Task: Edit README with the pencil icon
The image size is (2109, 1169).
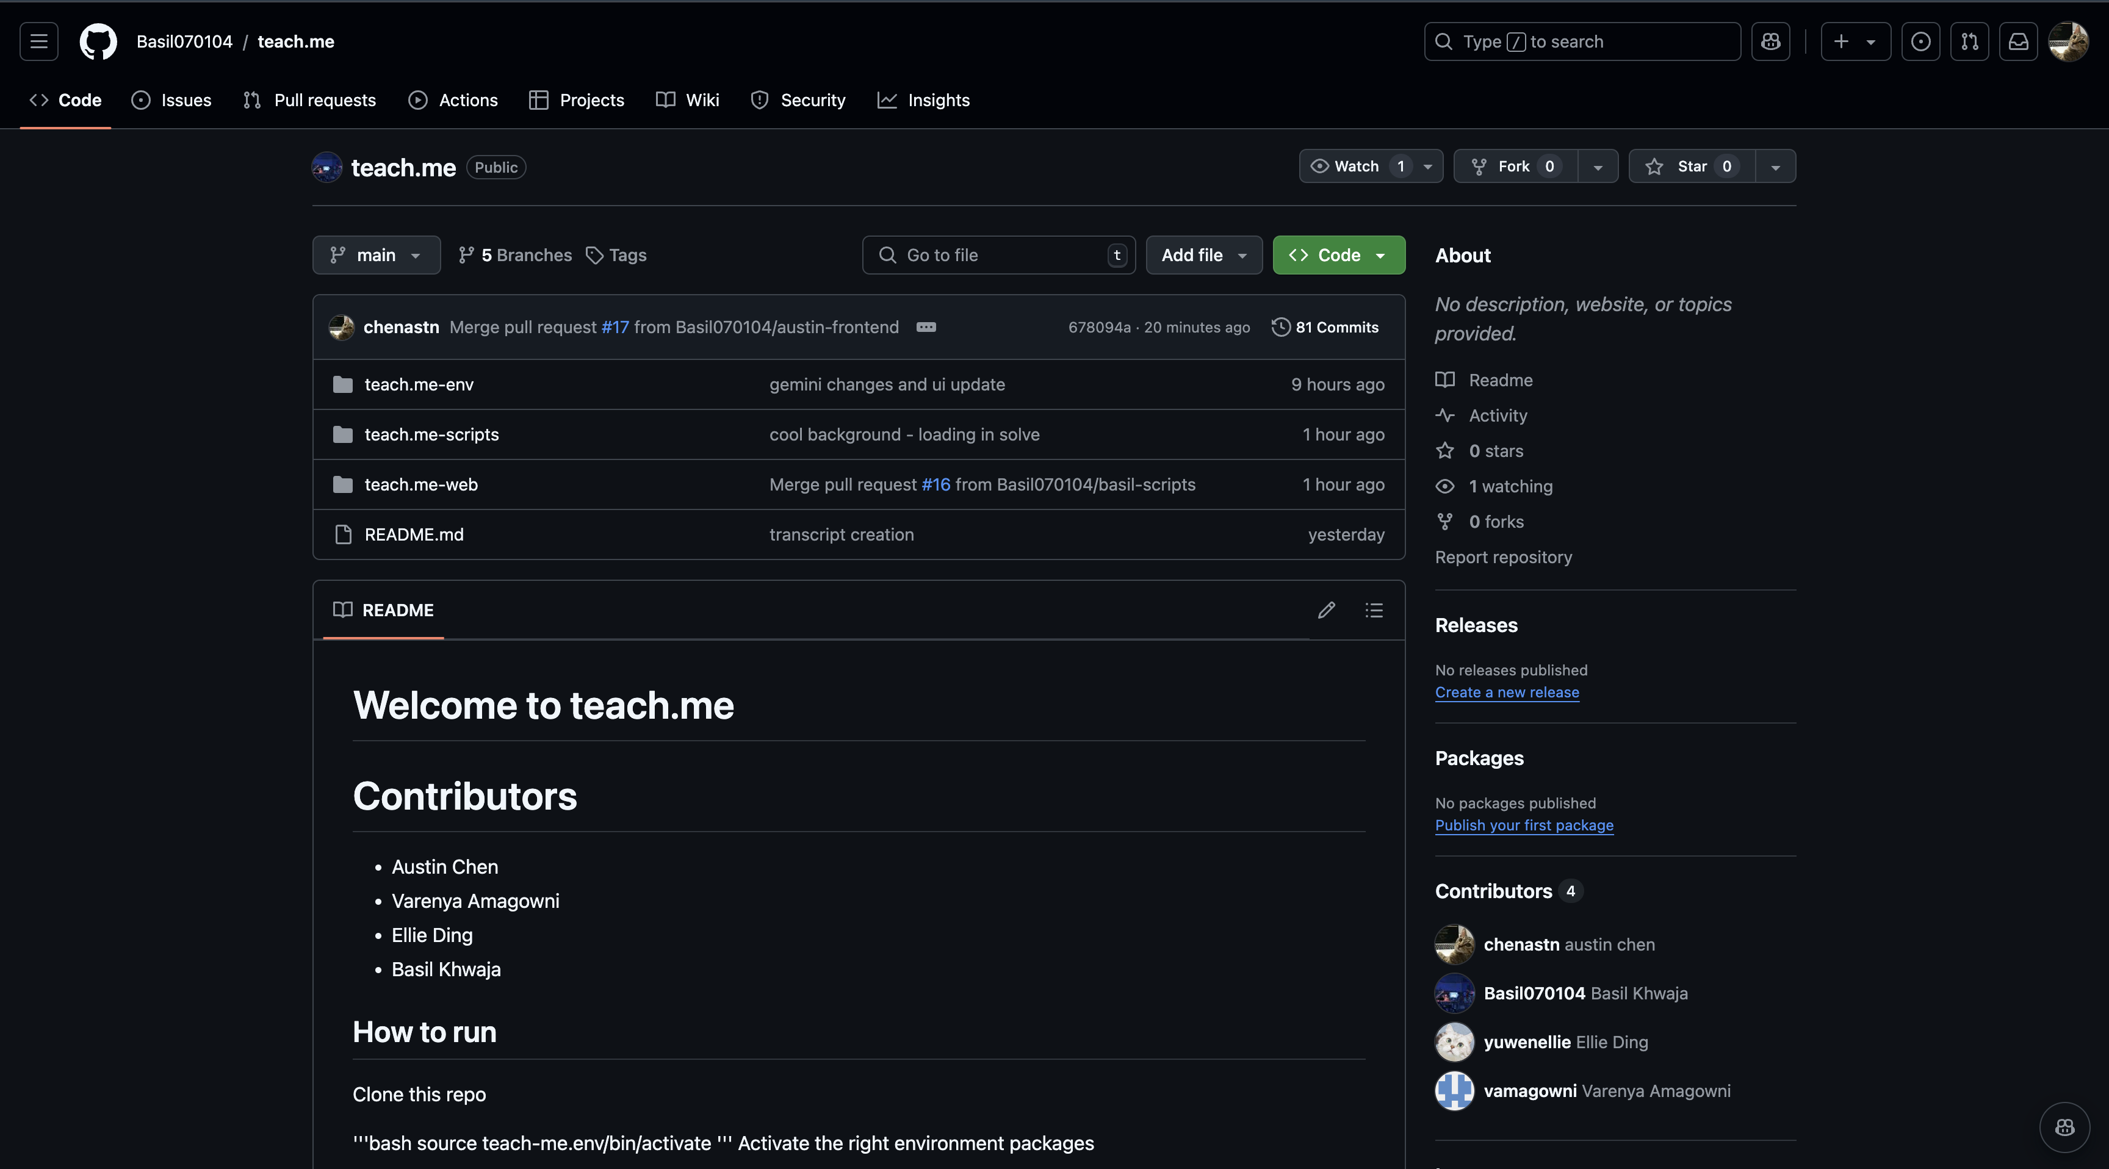Action: click(1326, 610)
